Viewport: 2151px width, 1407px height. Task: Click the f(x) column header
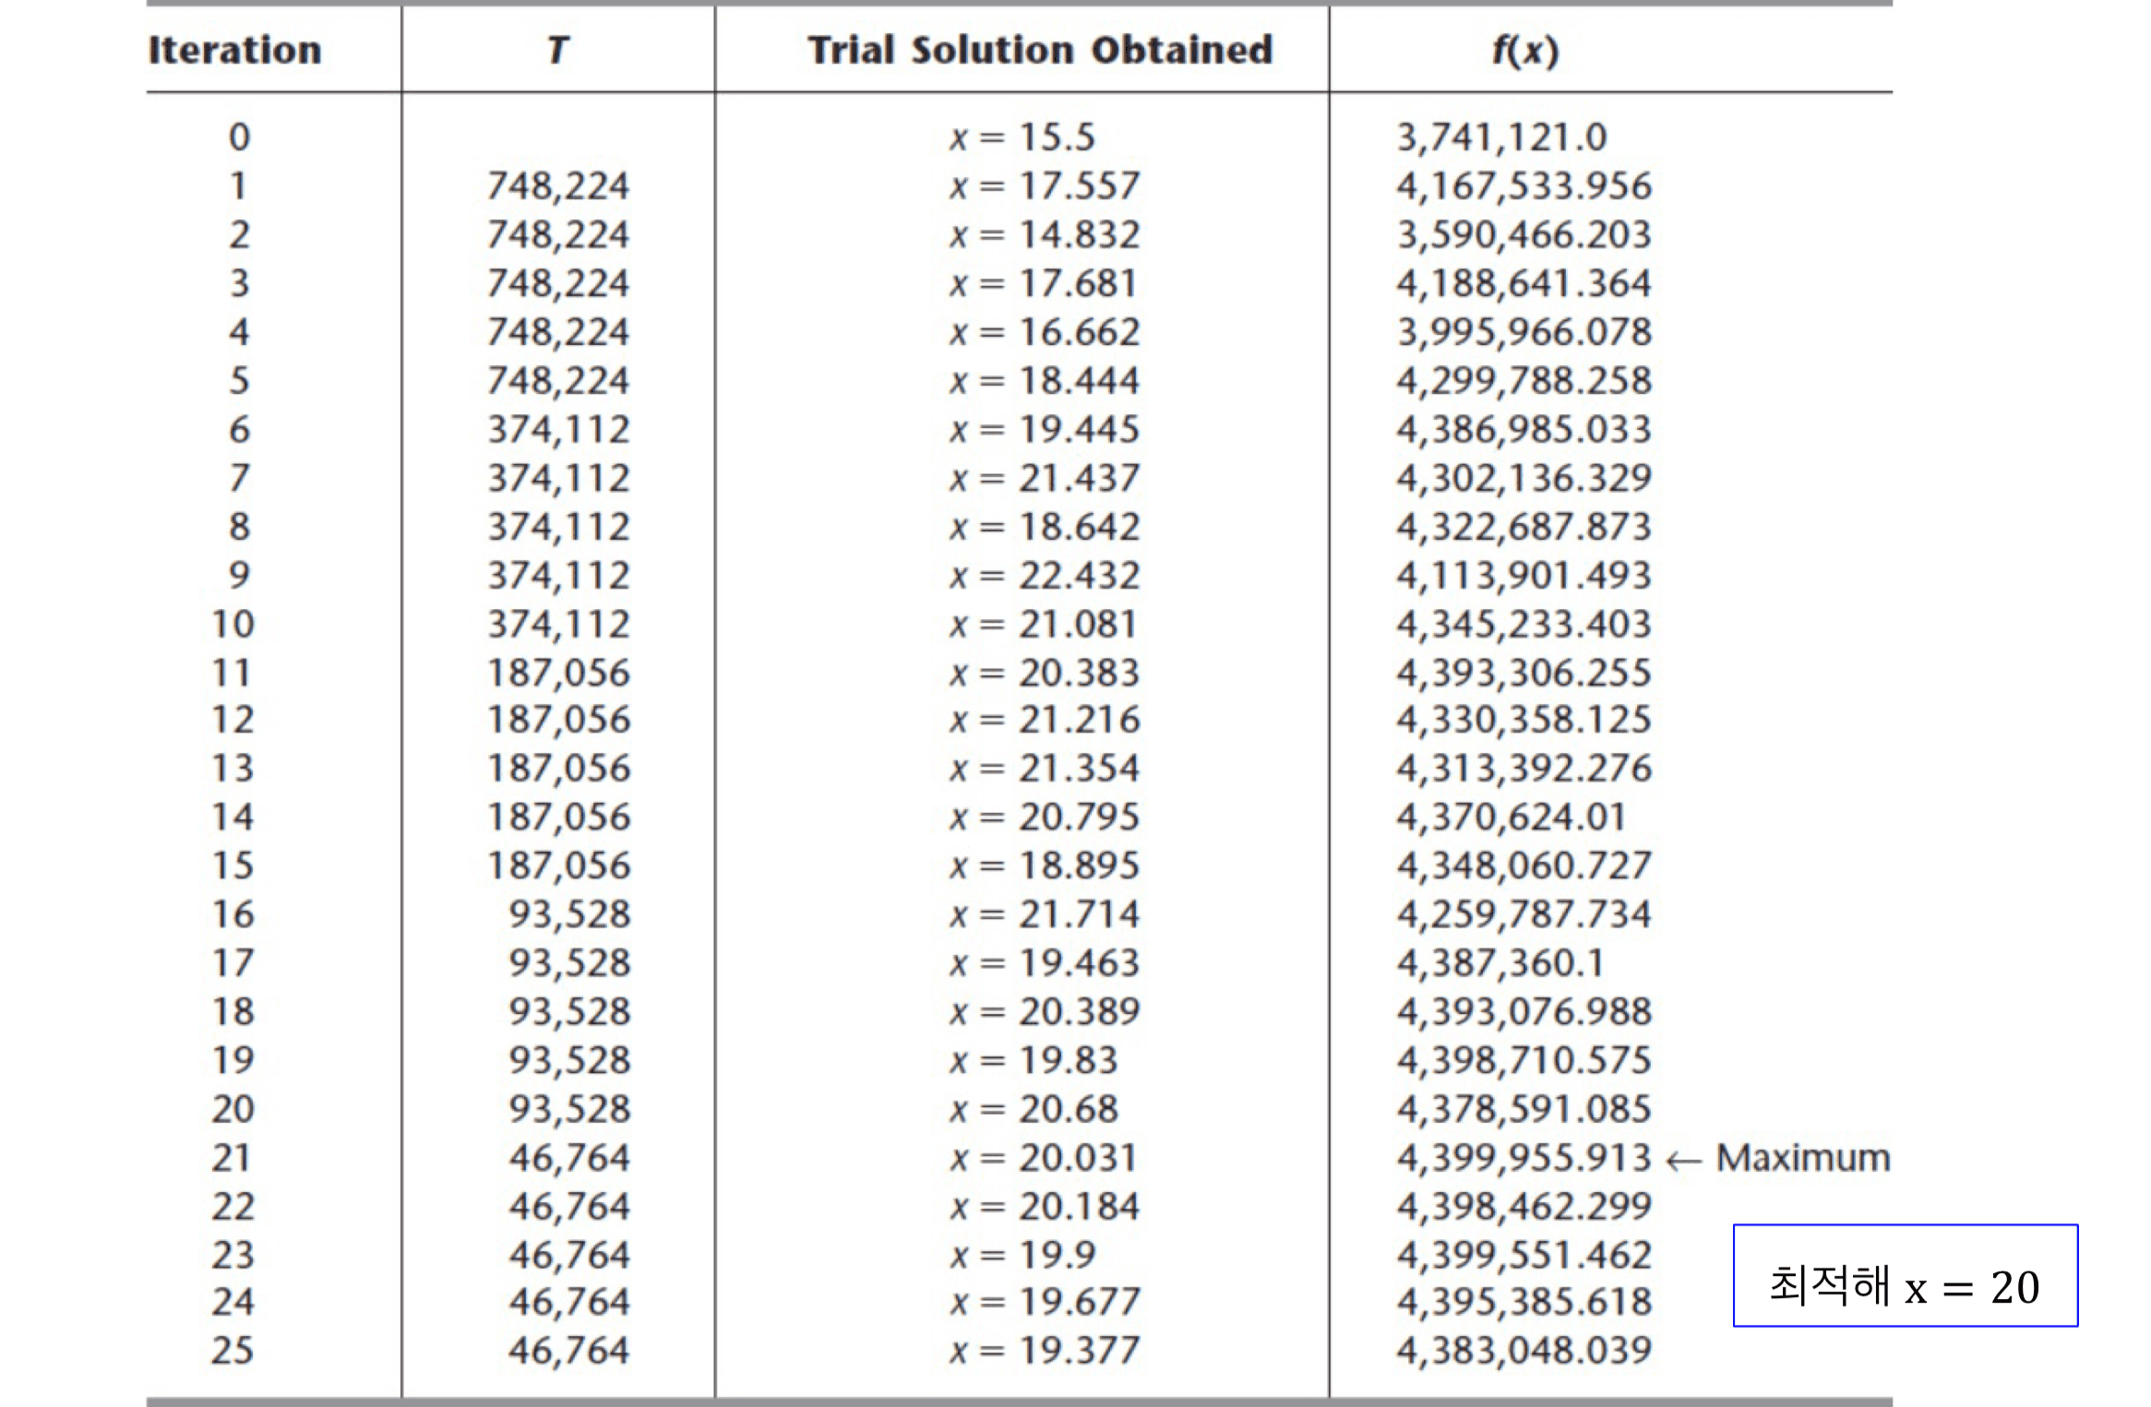[x=1525, y=50]
